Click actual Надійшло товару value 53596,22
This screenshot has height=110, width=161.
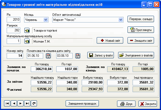(42, 89)
